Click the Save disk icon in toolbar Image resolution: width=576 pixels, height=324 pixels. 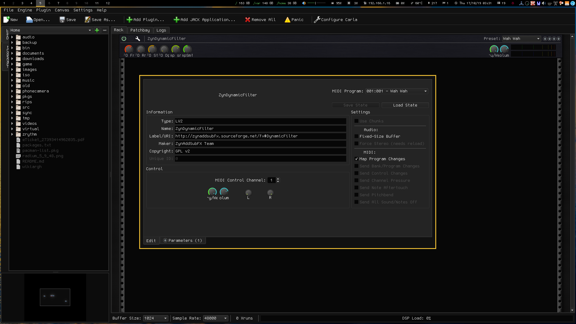(62, 20)
